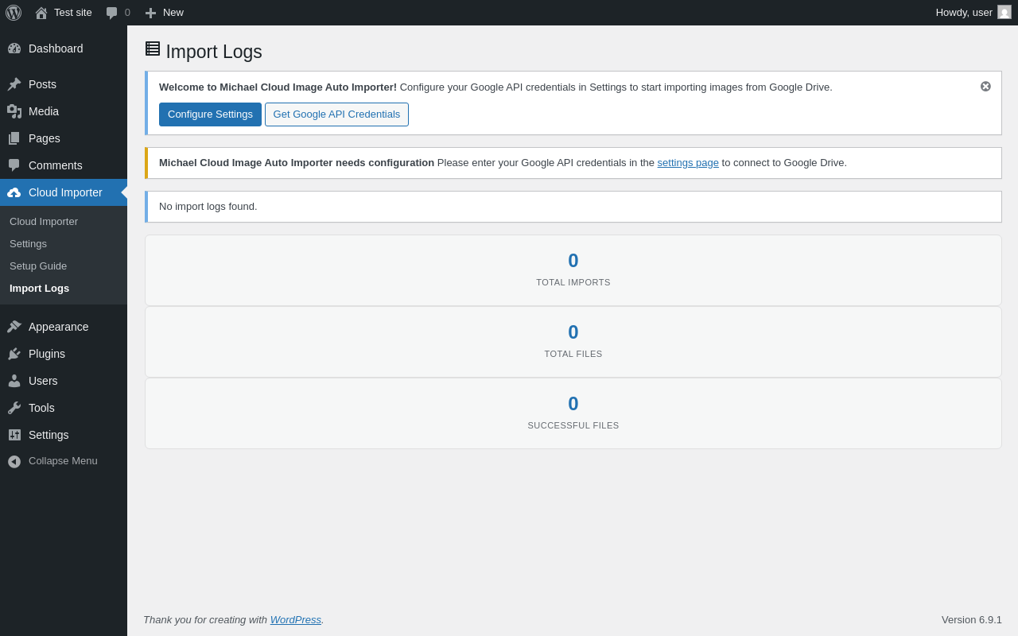Collapse the admin sidebar menu

pos(52,461)
